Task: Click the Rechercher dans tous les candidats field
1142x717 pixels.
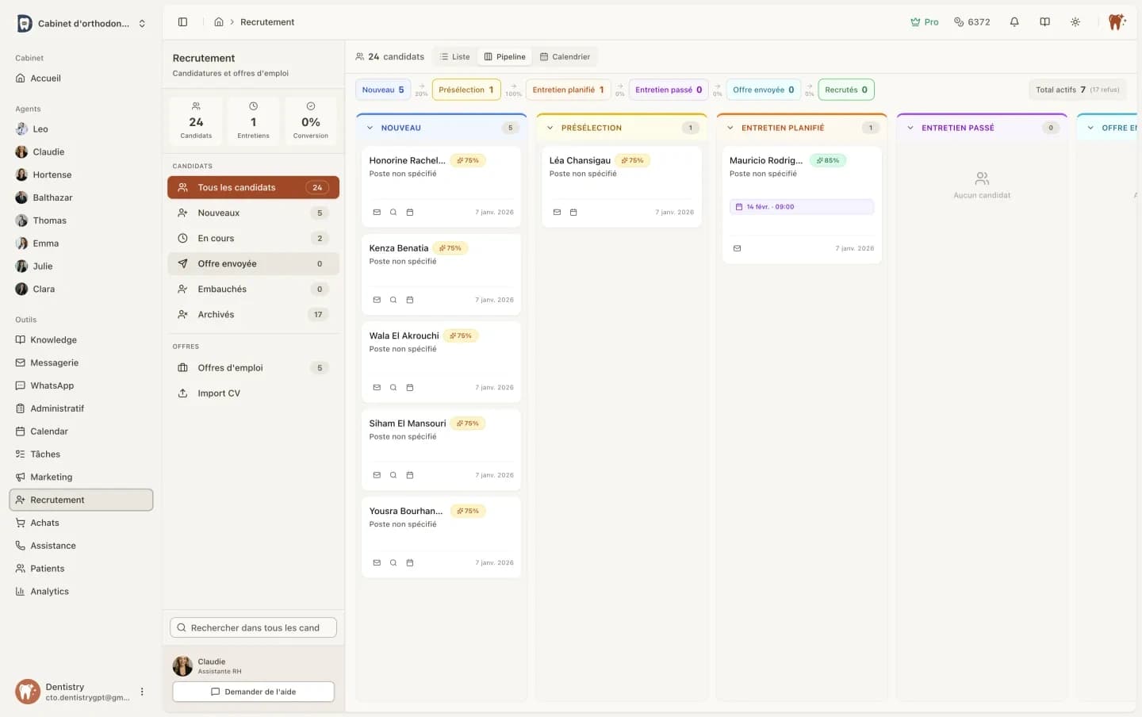Action: 254,627
